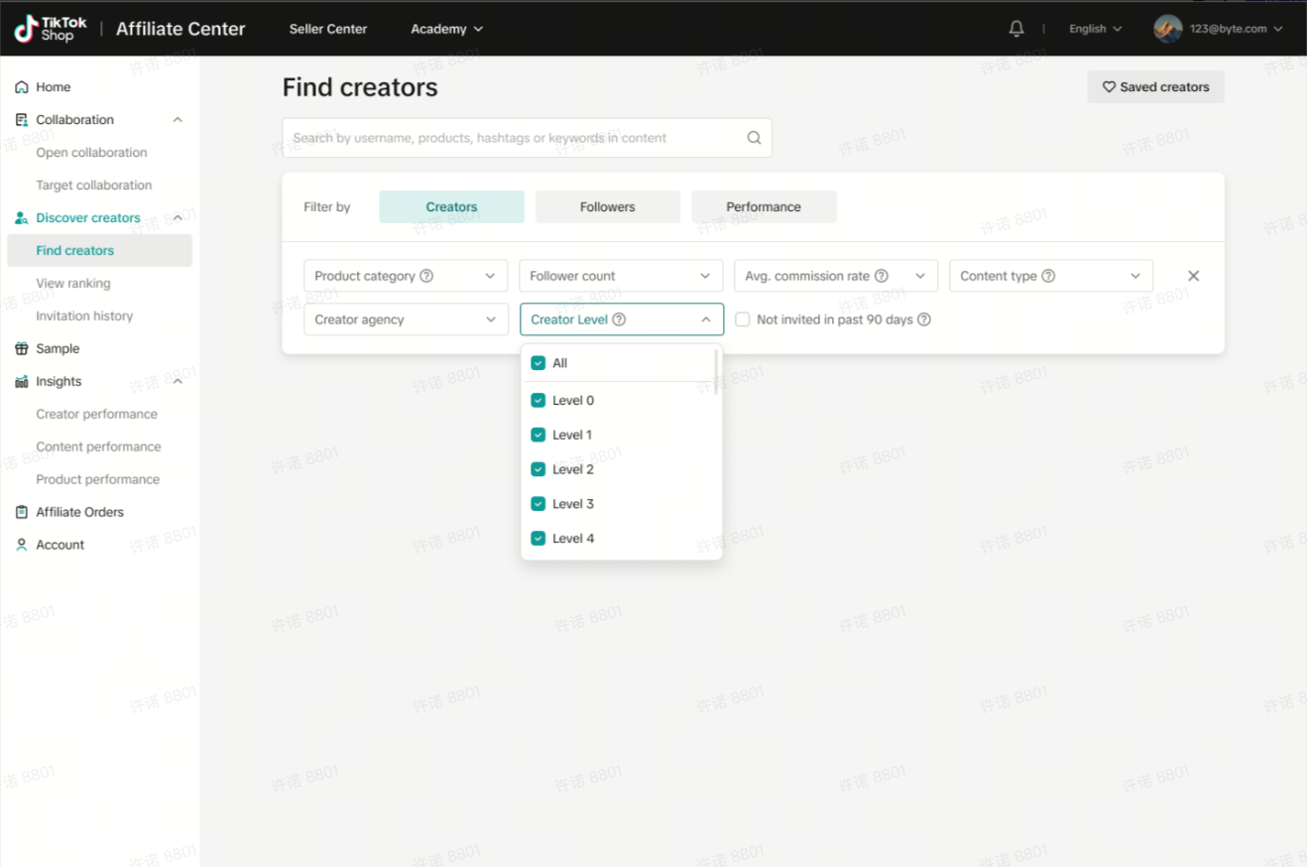Click the Affiliate Orders clipboard icon
The image size is (1307, 867).
pos(22,512)
